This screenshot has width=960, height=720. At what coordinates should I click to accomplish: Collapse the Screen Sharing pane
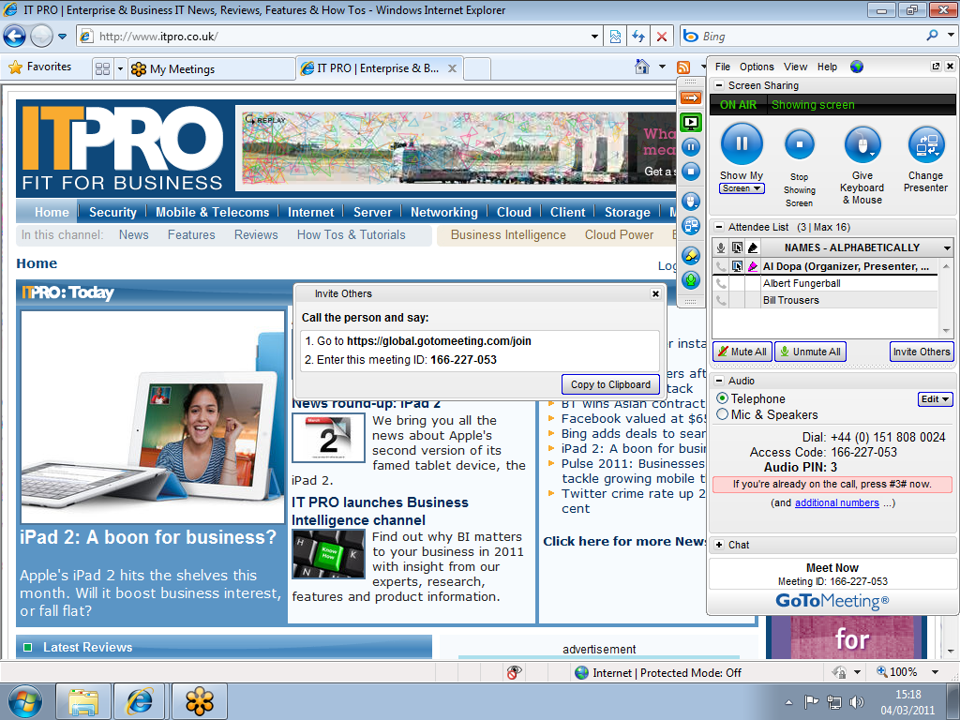719,85
